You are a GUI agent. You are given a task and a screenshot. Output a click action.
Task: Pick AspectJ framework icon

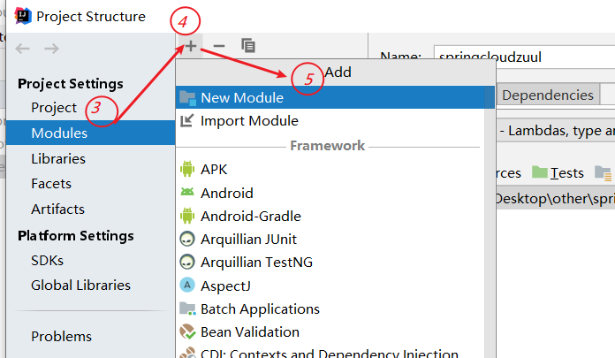[x=187, y=285]
